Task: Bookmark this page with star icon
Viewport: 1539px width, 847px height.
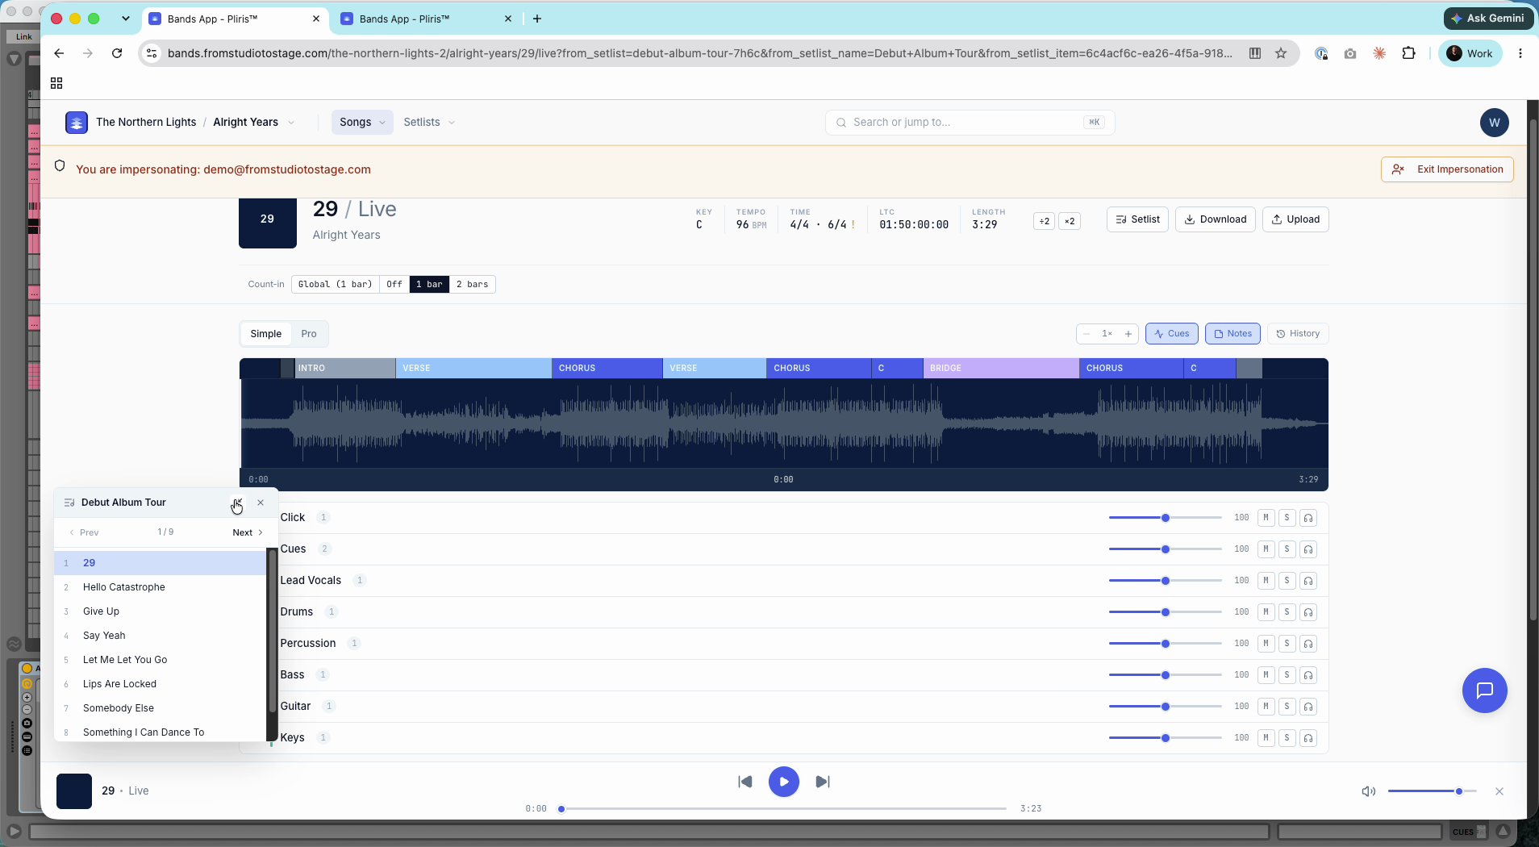Action: (x=1281, y=53)
